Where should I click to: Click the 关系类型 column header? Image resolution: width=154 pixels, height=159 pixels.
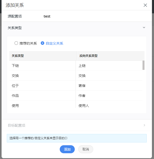(43, 56)
